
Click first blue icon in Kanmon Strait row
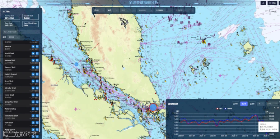pyautogui.click(x=33, y=67)
